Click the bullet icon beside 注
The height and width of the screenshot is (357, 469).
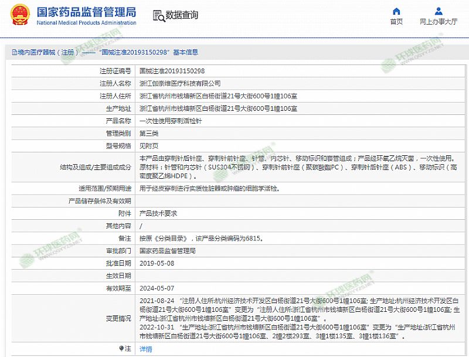coord(122,348)
